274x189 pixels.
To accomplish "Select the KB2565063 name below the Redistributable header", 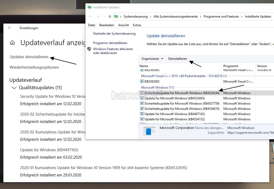I will click(x=152, y=82).
